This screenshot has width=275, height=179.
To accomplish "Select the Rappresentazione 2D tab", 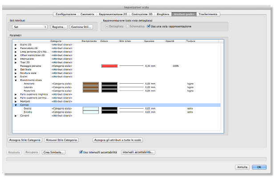I will pos(113,14).
